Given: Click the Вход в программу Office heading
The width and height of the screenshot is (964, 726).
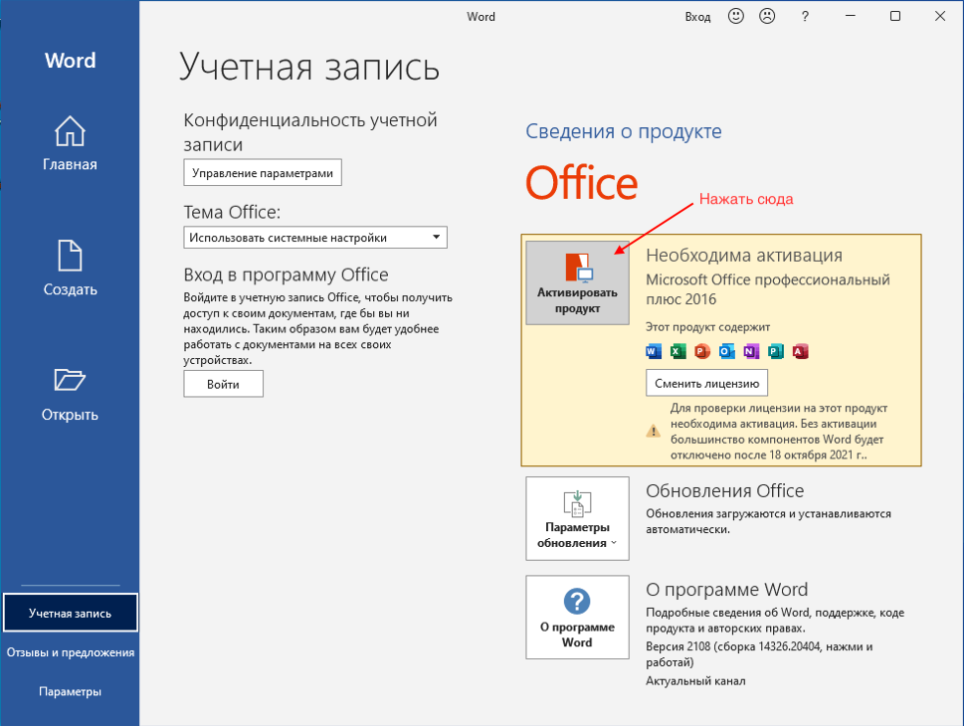Looking at the screenshot, I should pos(286,274).
